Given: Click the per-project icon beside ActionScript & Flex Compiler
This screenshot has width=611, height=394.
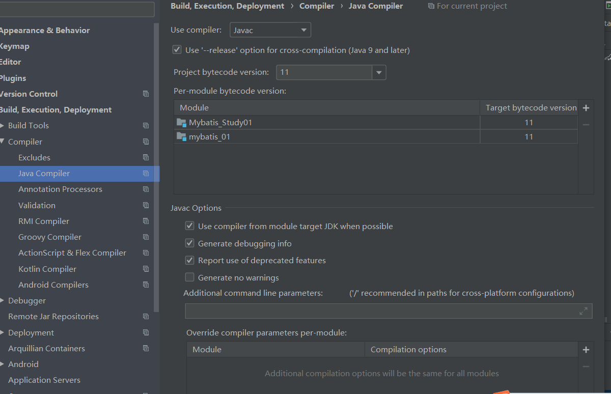Looking at the screenshot, I should click(x=146, y=252).
